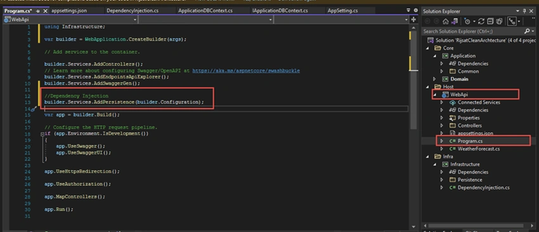Click the Show All Files icon
Viewport: 539px width, 232px height.
(x=499, y=21)
